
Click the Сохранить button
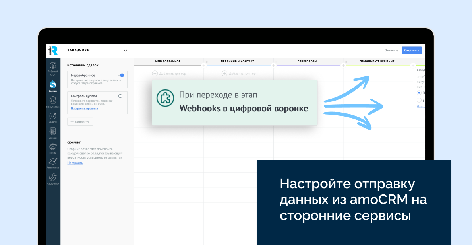[x=412, y=51]
